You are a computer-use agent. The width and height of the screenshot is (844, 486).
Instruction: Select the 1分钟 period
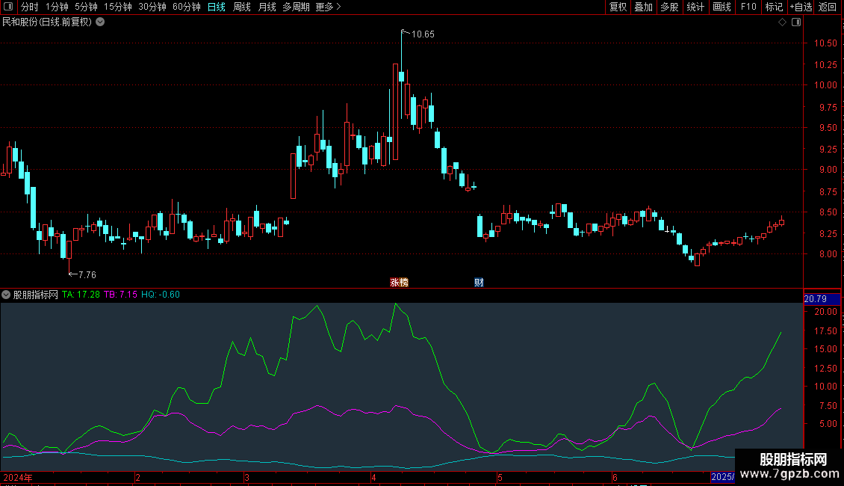coord(57,7)
